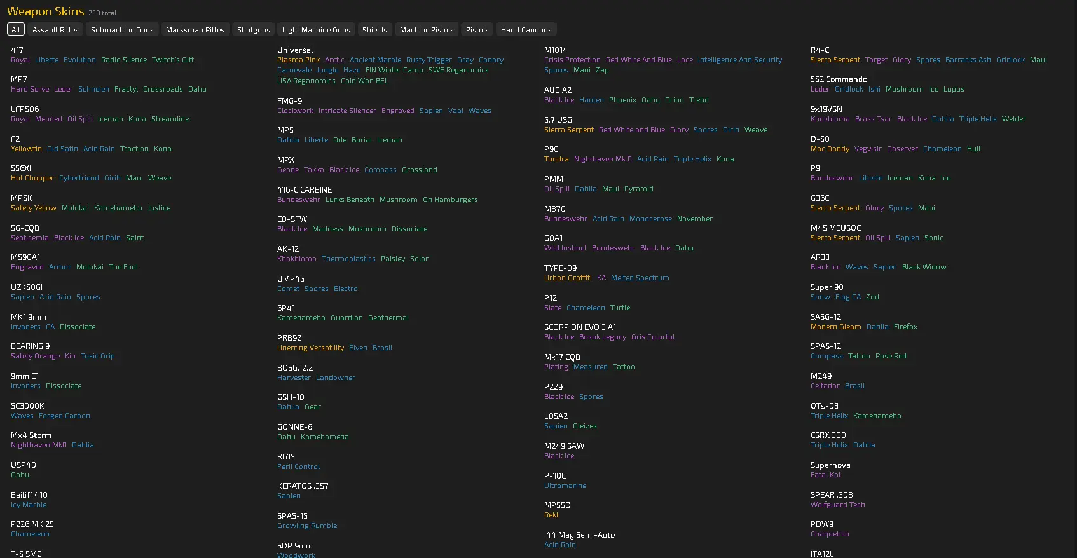Select Sierra Serpent skin for R4-C
Image resolution: width=1077 pixels, height=558 pixels.
[835, 60]
